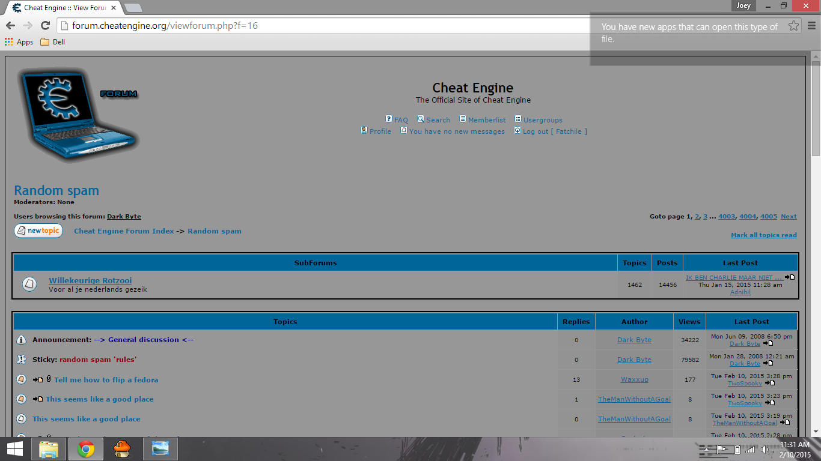Image resolution: width=821 pixels, height=461 pixels.
Task: Click the Joey user profile button
Action: pyautogui.click(x=743, y=5)
